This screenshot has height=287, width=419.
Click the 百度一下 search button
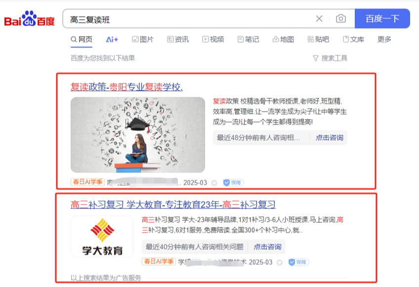click(x=382, y=19)
